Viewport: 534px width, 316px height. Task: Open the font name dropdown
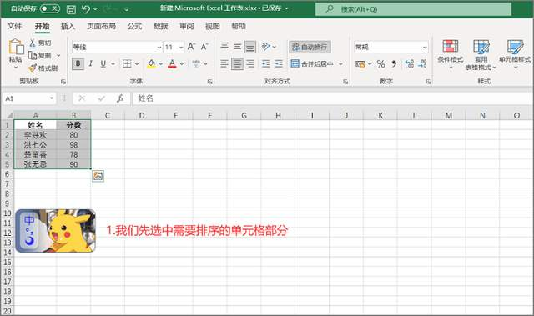(159, 47)
